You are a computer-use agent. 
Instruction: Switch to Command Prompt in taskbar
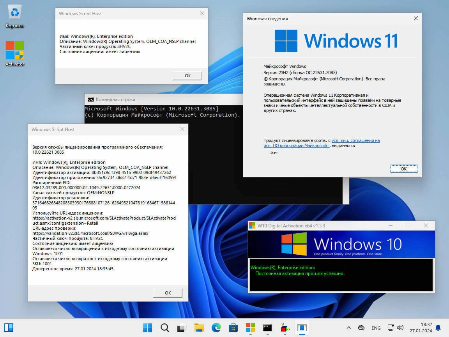coord(267,328)
